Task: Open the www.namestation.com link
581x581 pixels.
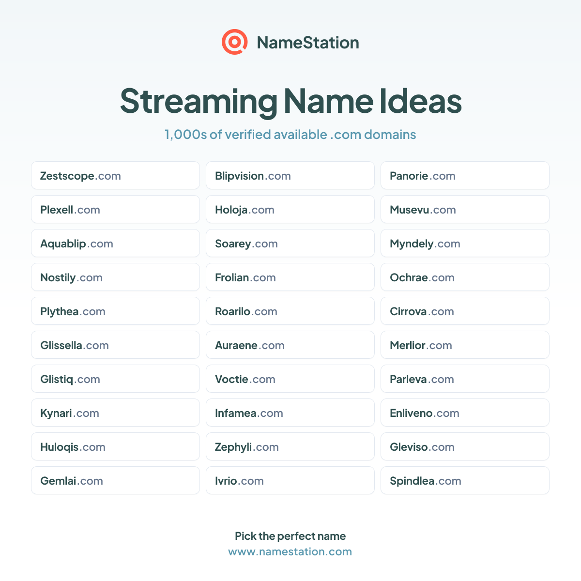Action: point(290,551)
